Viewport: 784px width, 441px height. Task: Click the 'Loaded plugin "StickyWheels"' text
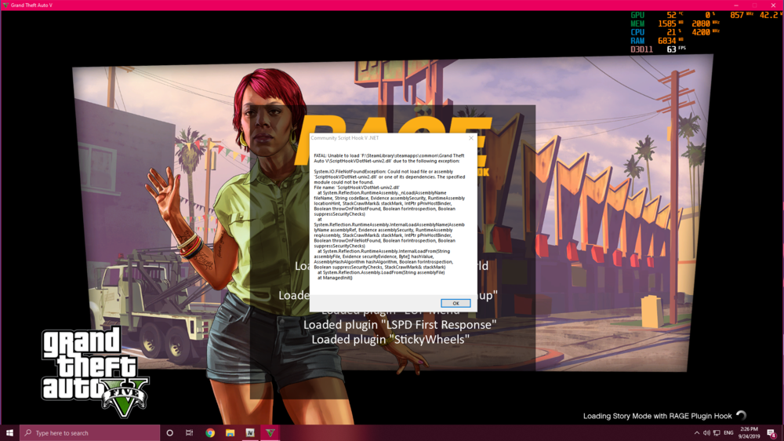pyautogui.click(x=390, y=340)
